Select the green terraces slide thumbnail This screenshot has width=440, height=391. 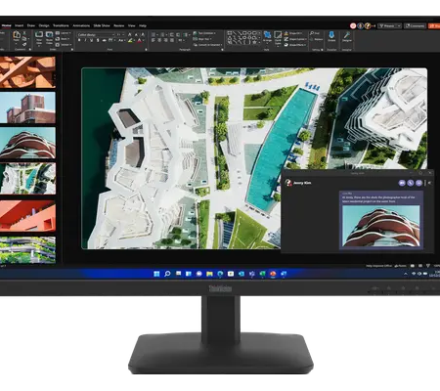[27, 250]
